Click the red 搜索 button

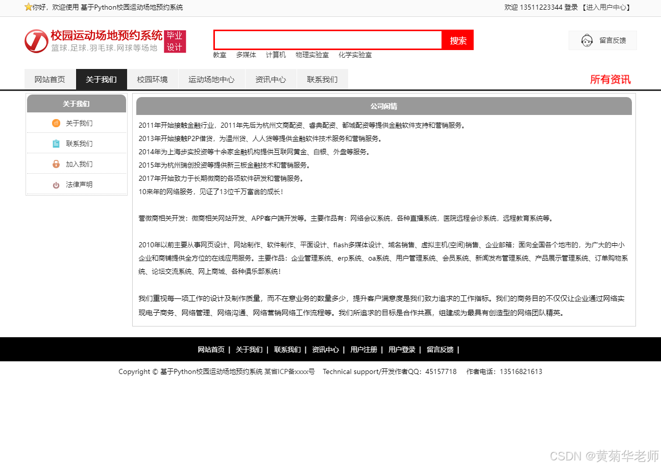[457, 40]
